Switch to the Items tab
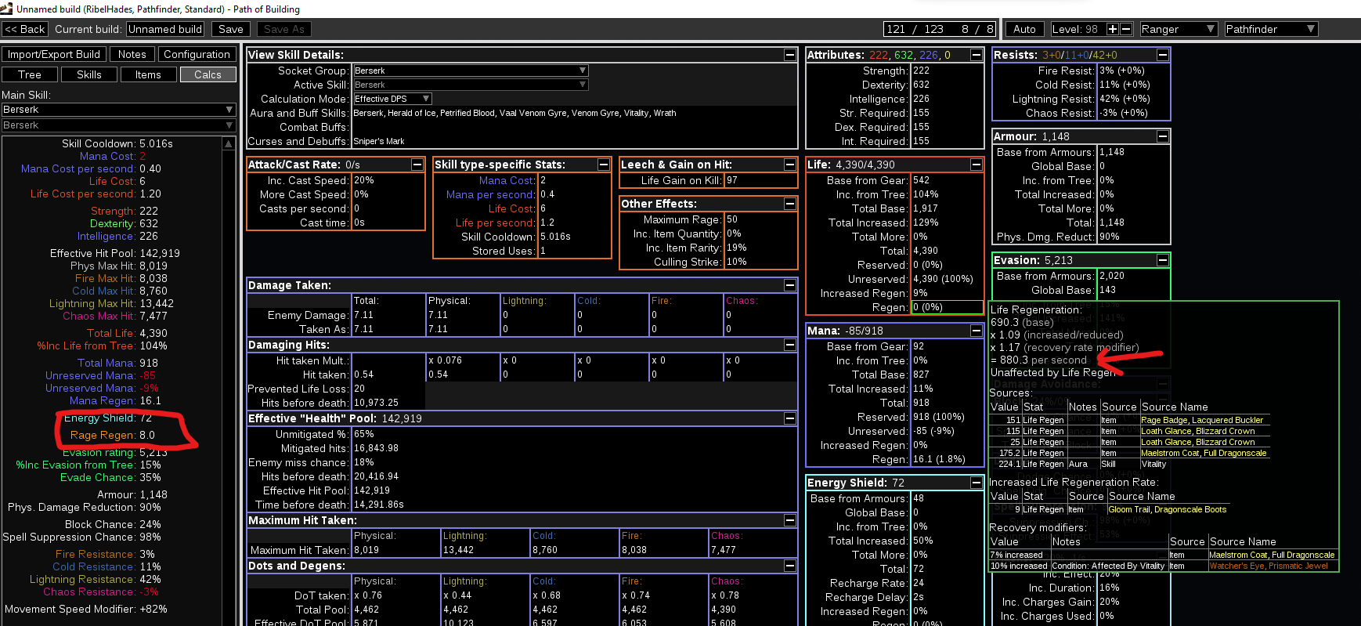 point(148,74)
